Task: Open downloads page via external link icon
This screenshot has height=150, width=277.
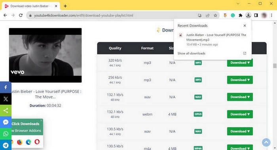Action: 245,53
